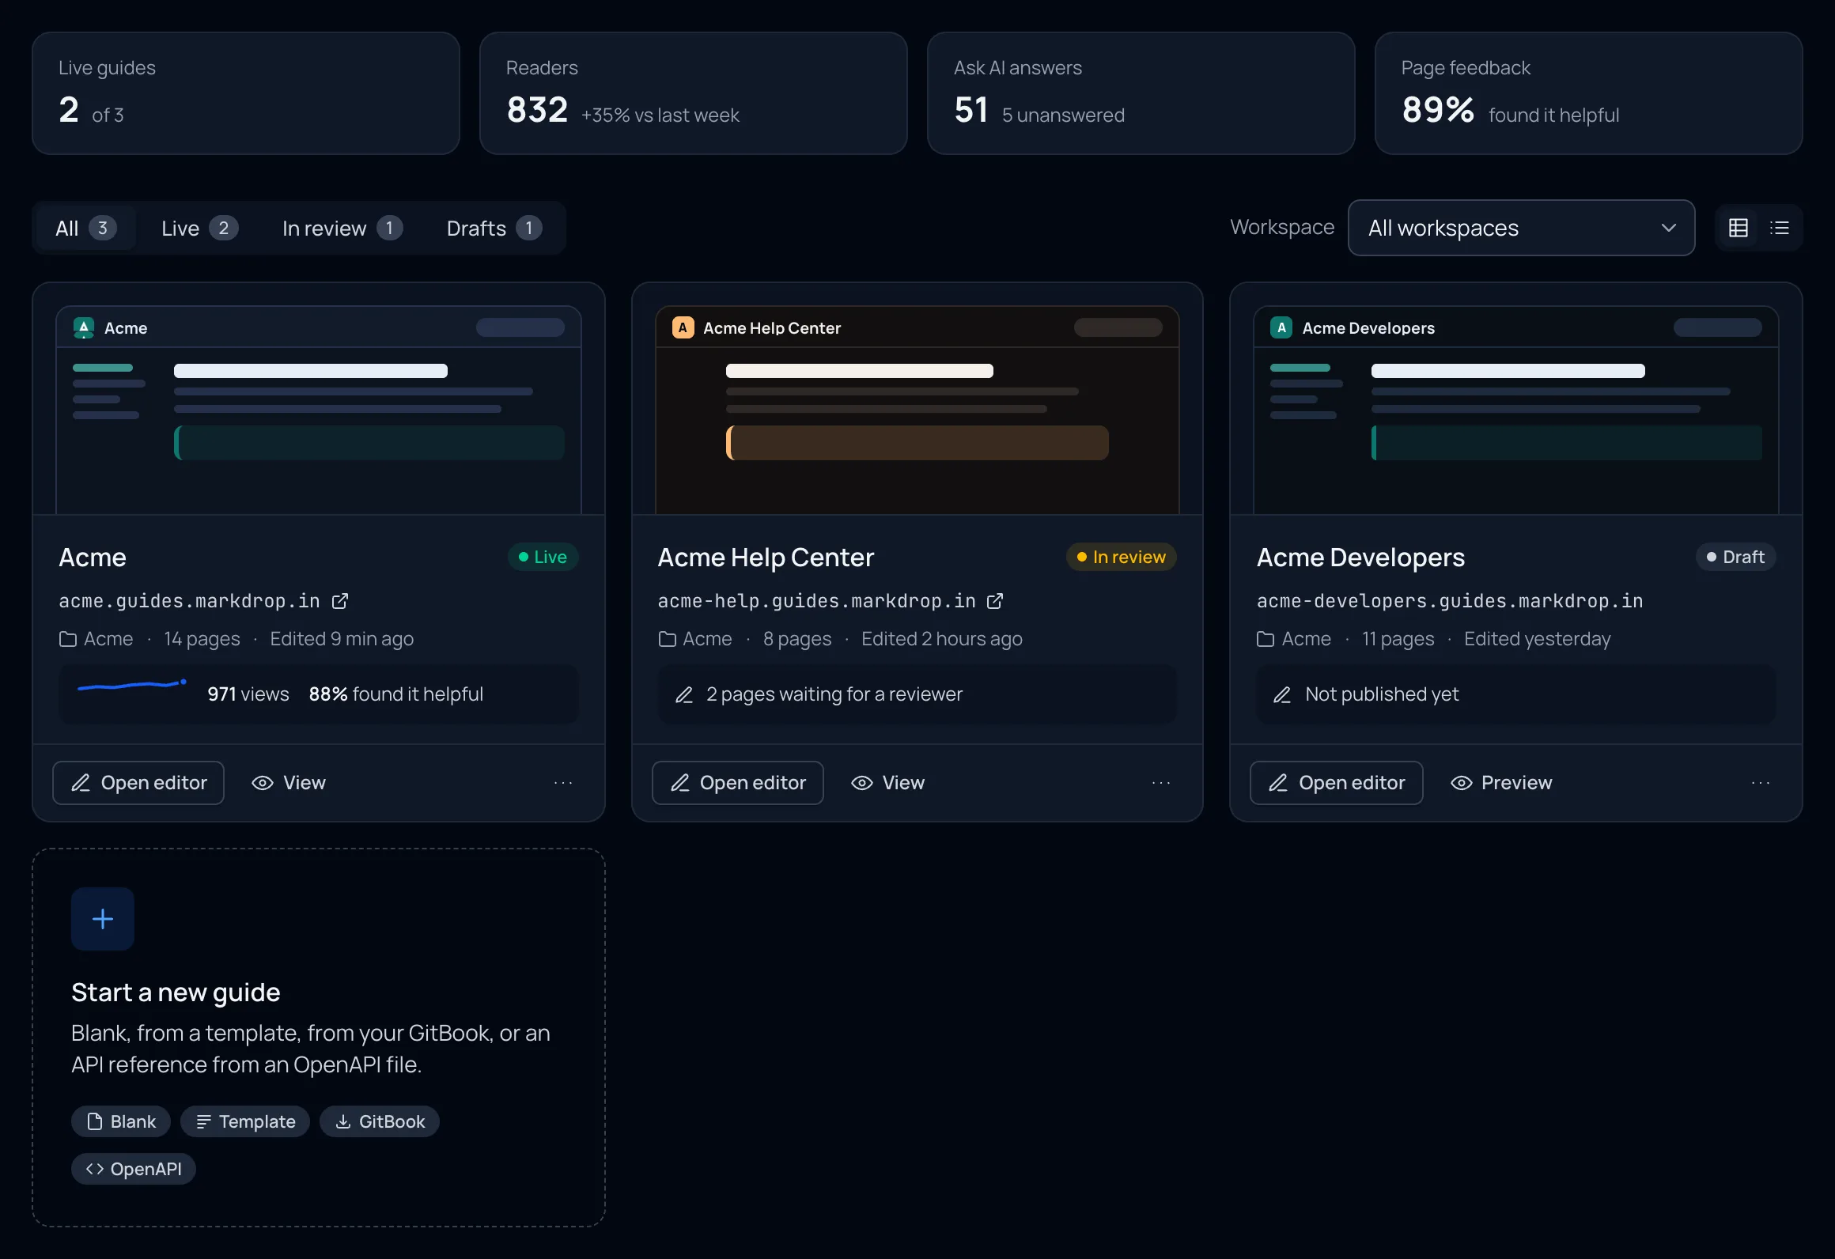This screenshot has height=1259, width=1835.
Task: Open editor for the Acme guide
Action: pos(138,783)
